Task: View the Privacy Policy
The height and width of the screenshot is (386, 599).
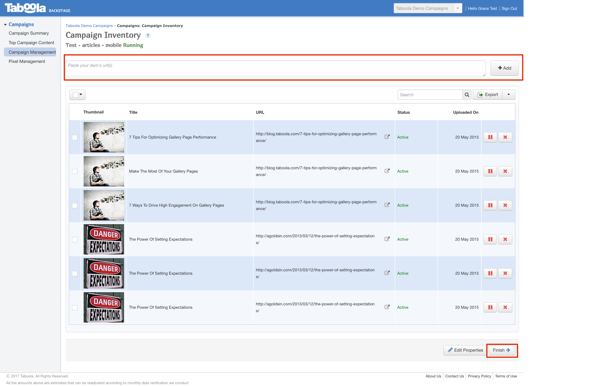Action: pos(480,376)
